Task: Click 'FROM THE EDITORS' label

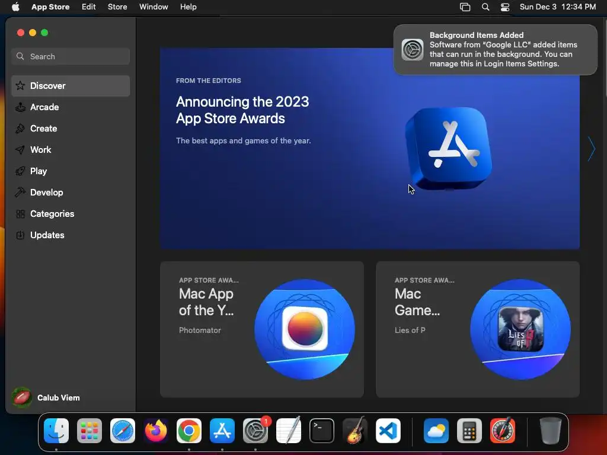Action: [208, 81]
